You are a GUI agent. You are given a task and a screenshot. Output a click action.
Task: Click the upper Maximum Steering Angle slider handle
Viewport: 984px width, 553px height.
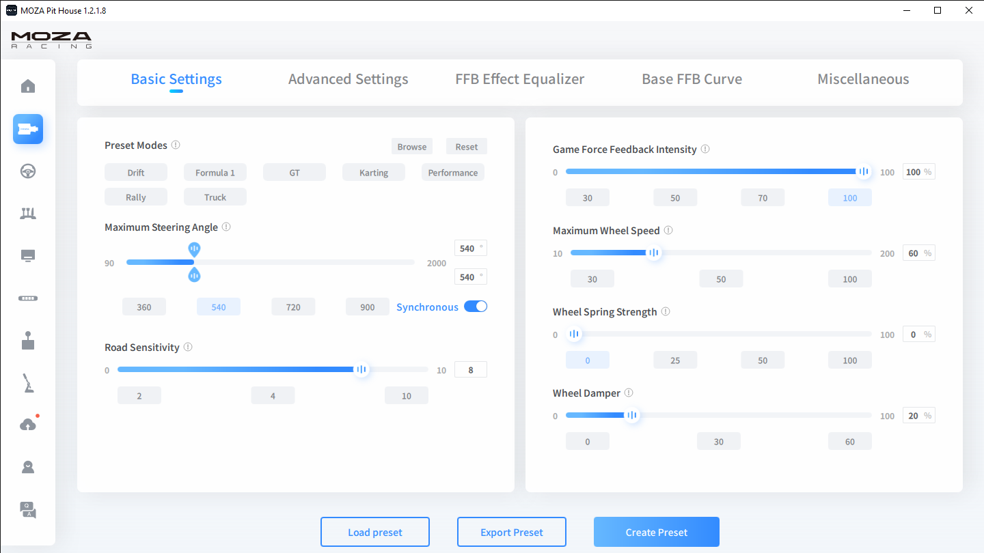194,249
